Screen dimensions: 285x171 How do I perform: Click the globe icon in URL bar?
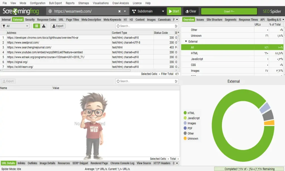pyautogui.click(x=50, y=11)
